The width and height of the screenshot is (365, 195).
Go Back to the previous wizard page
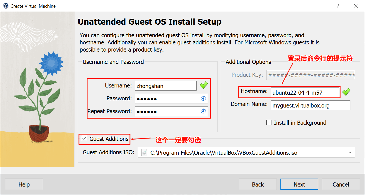pyautogui.click(x=258, y=184)
